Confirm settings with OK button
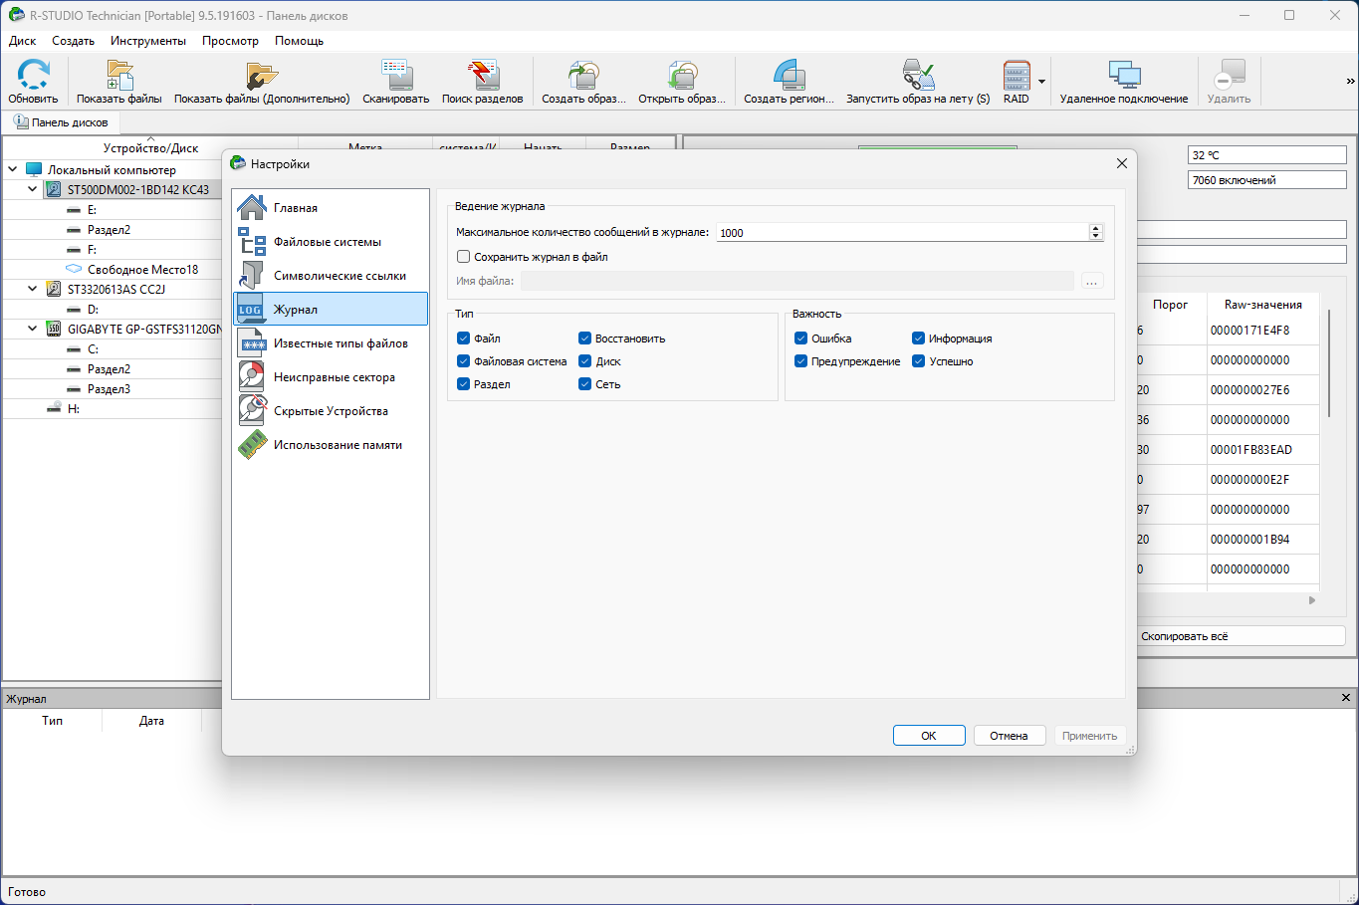The height and width of the screenshot is (905, 1359). pos(929,736)
